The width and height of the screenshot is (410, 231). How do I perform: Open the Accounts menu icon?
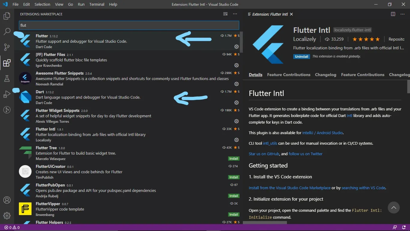[x=7, y=200]
